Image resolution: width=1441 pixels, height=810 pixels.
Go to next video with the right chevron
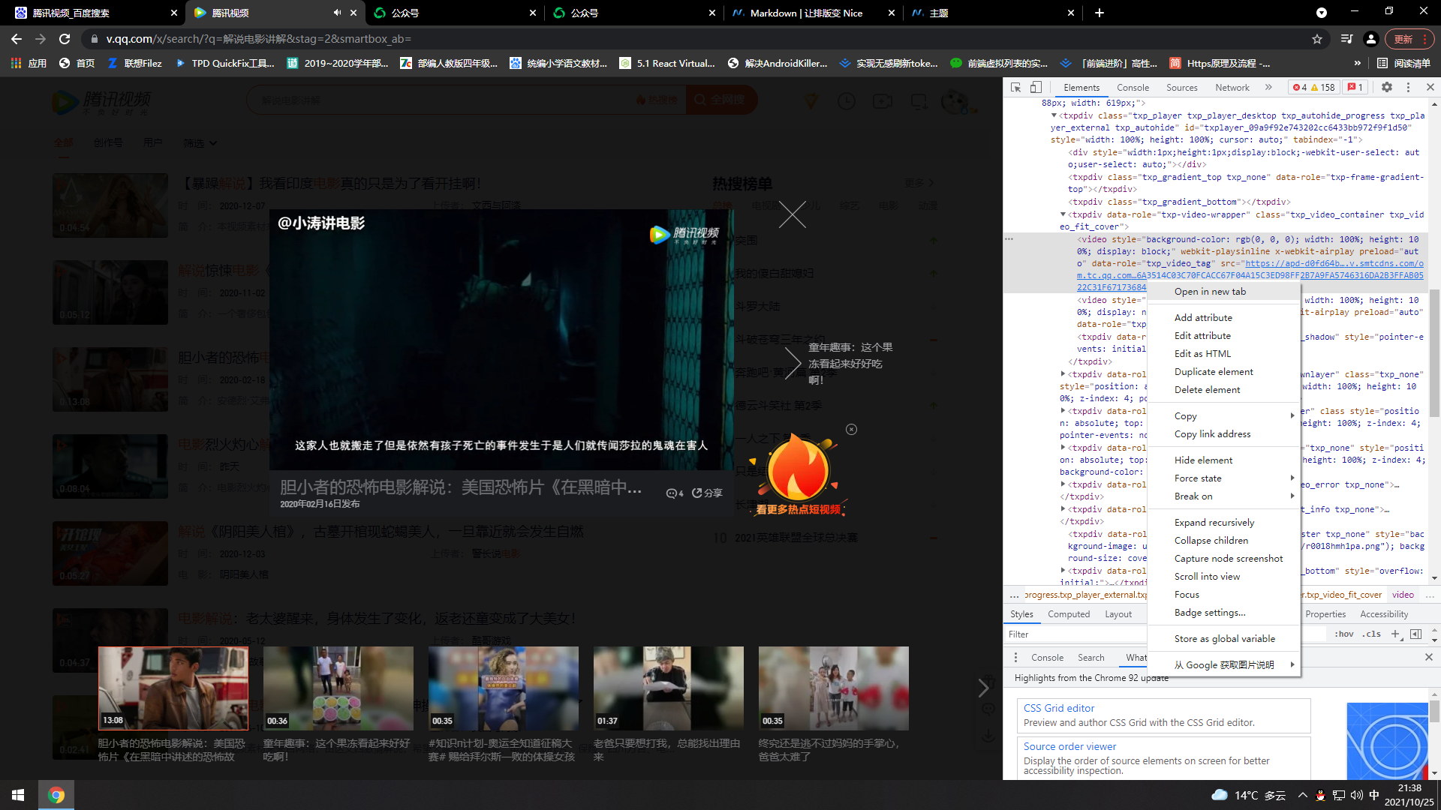793,364
